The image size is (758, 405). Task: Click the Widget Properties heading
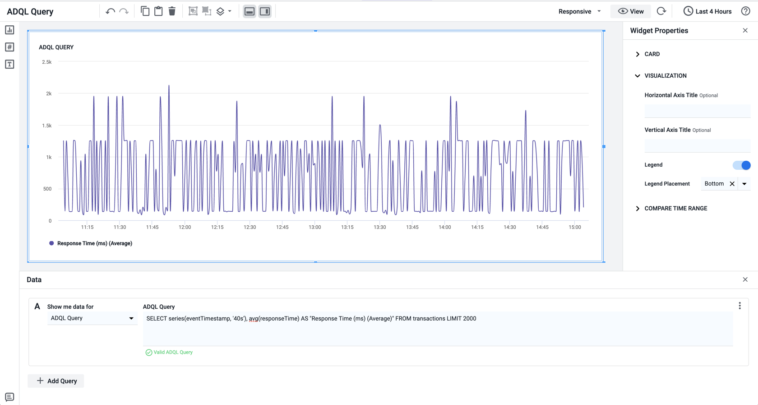pyautogui.click(x=659, y=31)
